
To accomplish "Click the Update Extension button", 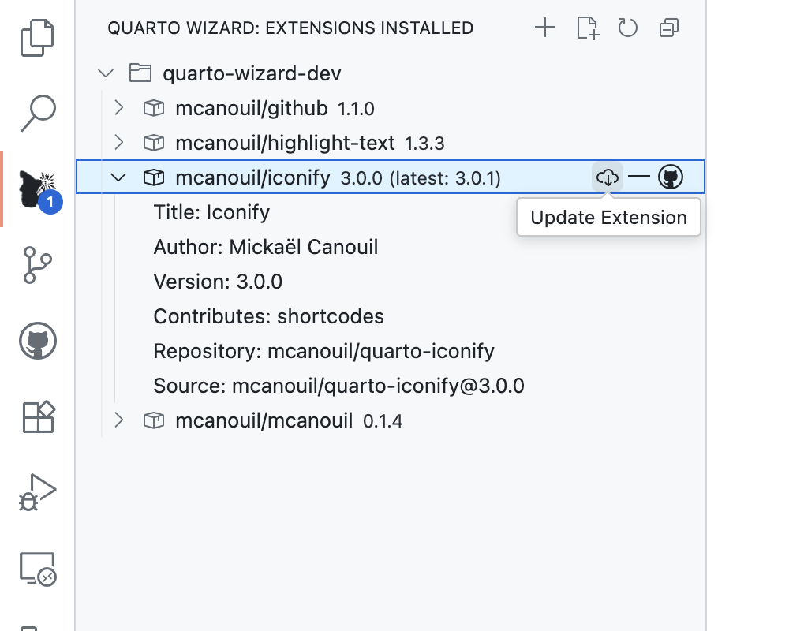I will pyautogui.click(x=608, y=217).
